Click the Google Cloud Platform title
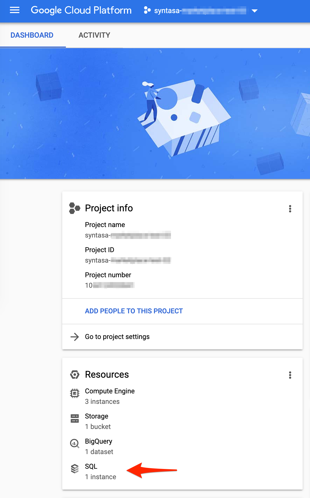Image resolution: width=310 pixels, height=498 pixels. tap(81, 10)
